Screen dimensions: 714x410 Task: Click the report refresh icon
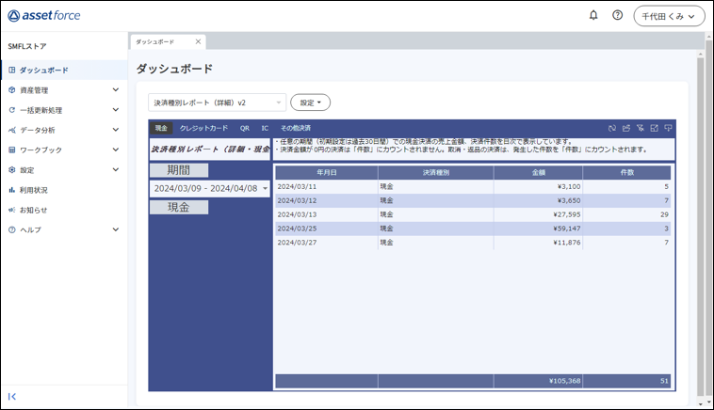pos(612,128)
